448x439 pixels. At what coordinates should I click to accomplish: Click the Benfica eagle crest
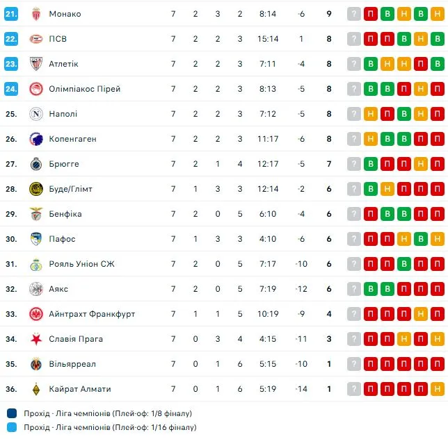(36, 214)
